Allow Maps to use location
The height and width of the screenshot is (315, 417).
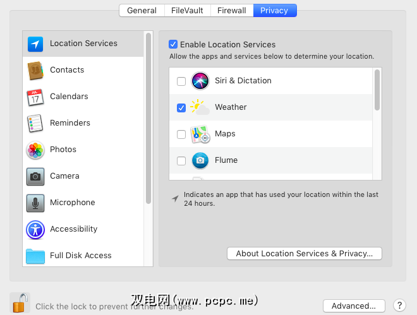pyautogui.click(x=181, y=134)
